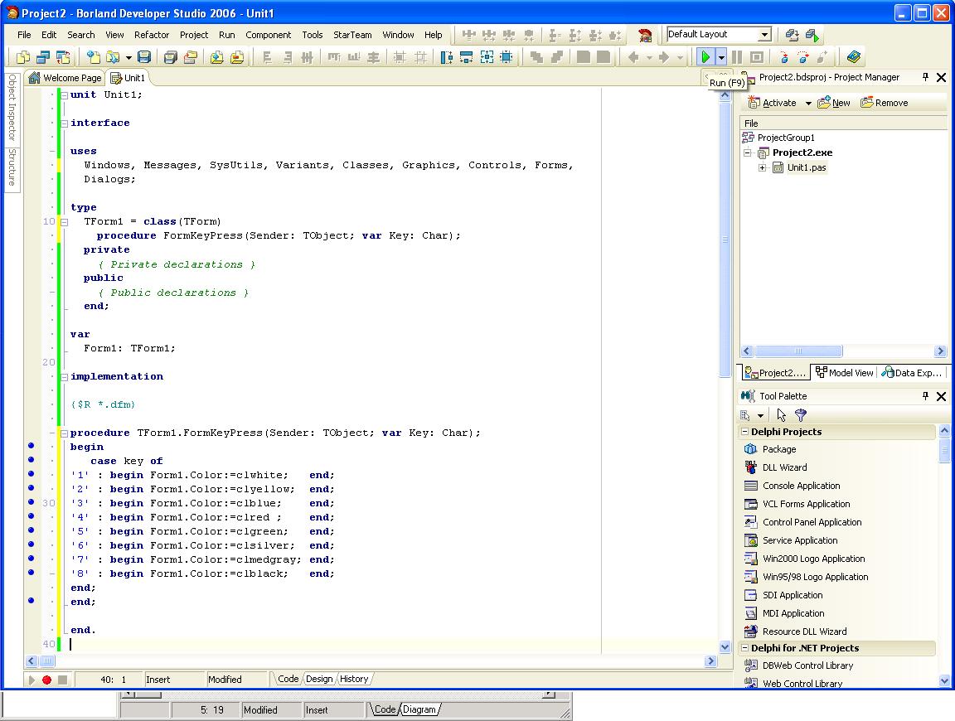The image size is (955, 721).
Task: Click the Project Manager horizontal scrollbar thumb
Action: tap(797, 351)
